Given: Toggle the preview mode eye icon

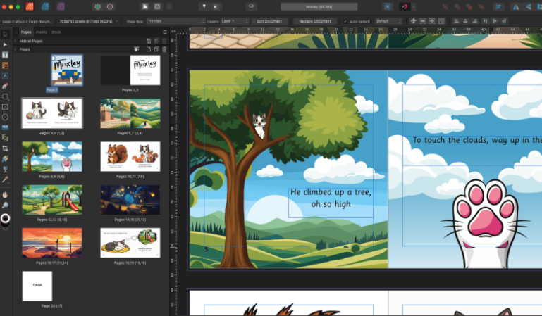Looking at the screenshot, I should (251, 6).
